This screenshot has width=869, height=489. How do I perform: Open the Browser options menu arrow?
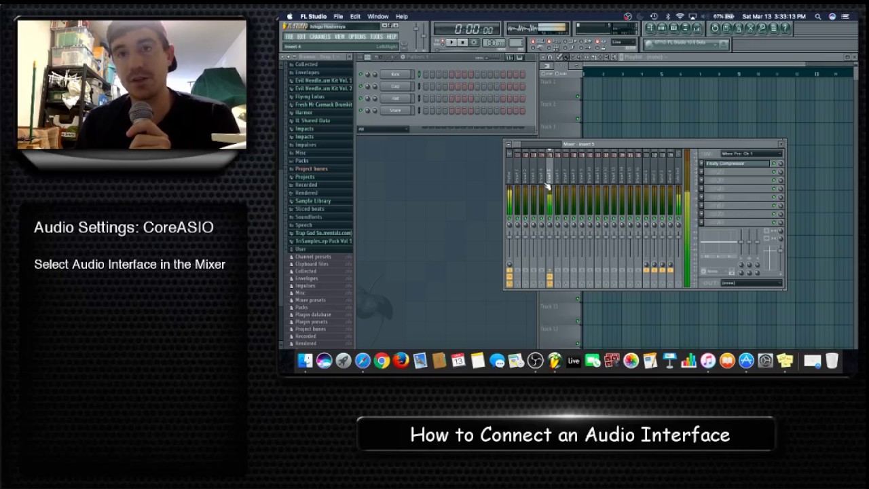click(x=282, y=56)
